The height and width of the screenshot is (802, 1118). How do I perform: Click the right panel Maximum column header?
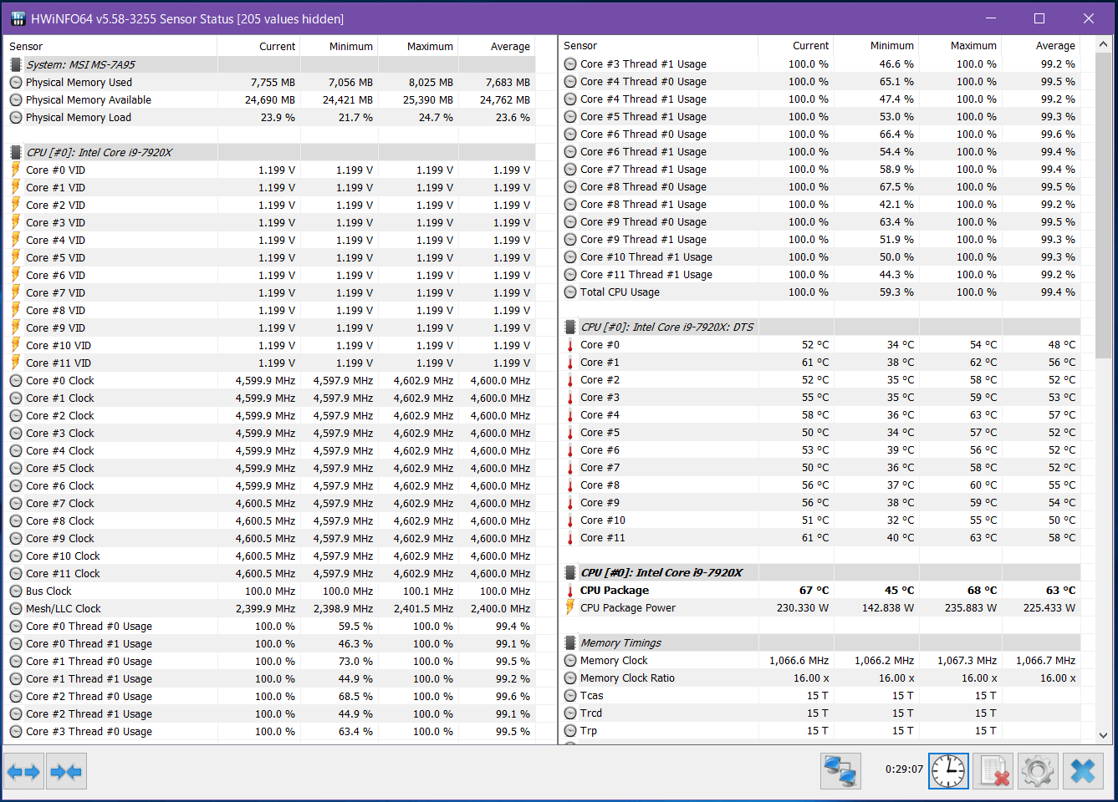pos(960,45)
